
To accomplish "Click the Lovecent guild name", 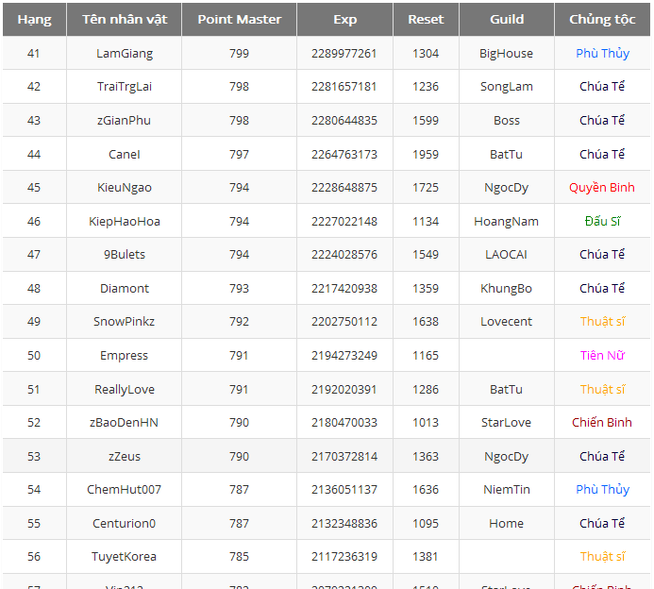I will 506,322.
